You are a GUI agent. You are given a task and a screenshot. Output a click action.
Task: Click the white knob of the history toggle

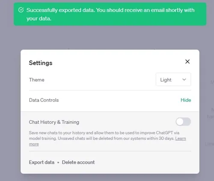tap(180, 122)
